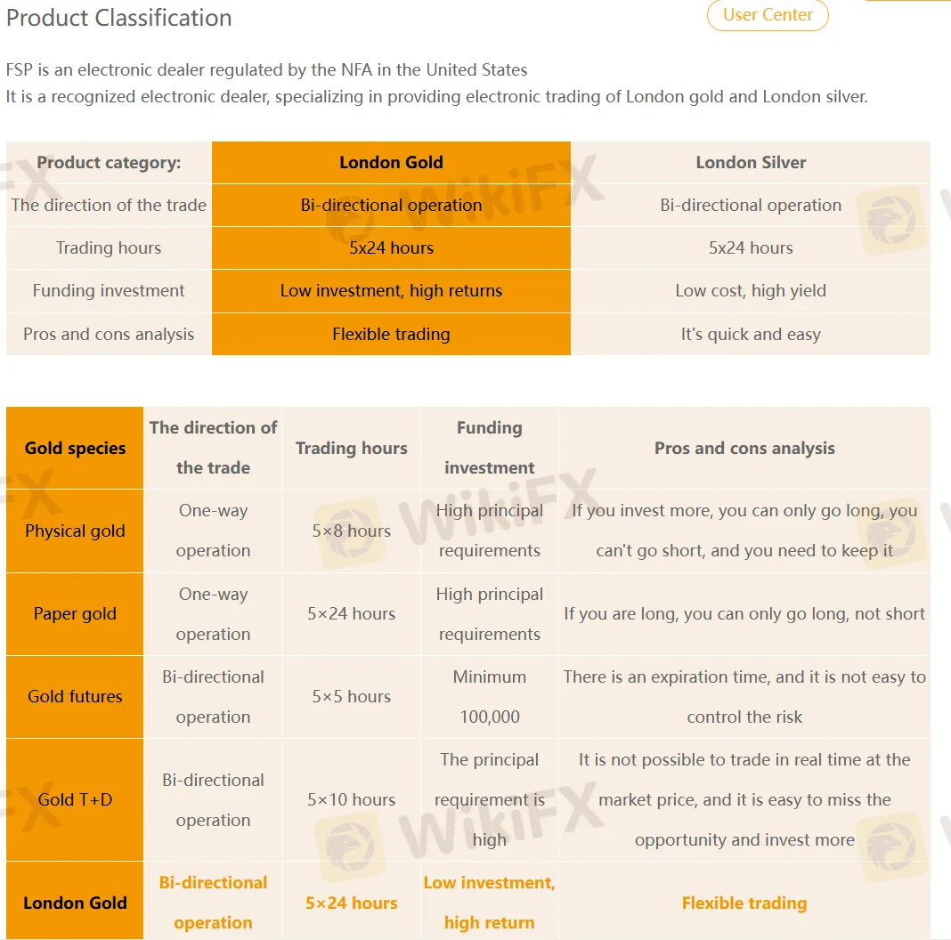Click the orange 5×24 hours text
The image size is (951, 940).
pos(351,903)
